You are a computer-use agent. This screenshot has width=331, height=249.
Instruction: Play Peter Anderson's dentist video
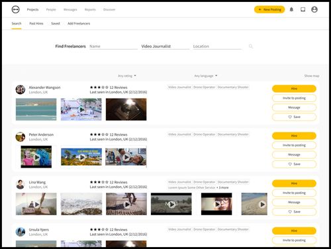(126, 157)
